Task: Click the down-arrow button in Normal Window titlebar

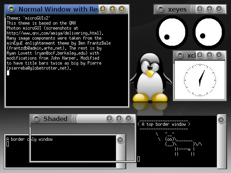Action: tap(103, 9)
